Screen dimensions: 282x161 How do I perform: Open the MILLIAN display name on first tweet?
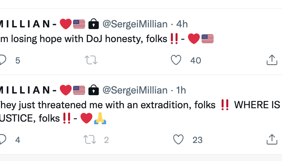(x=27, y=24)
